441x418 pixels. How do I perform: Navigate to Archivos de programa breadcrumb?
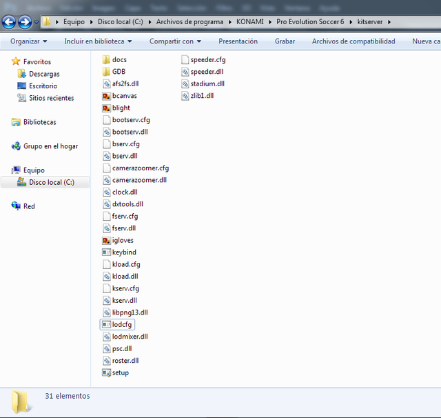click(x=189, y=22)
